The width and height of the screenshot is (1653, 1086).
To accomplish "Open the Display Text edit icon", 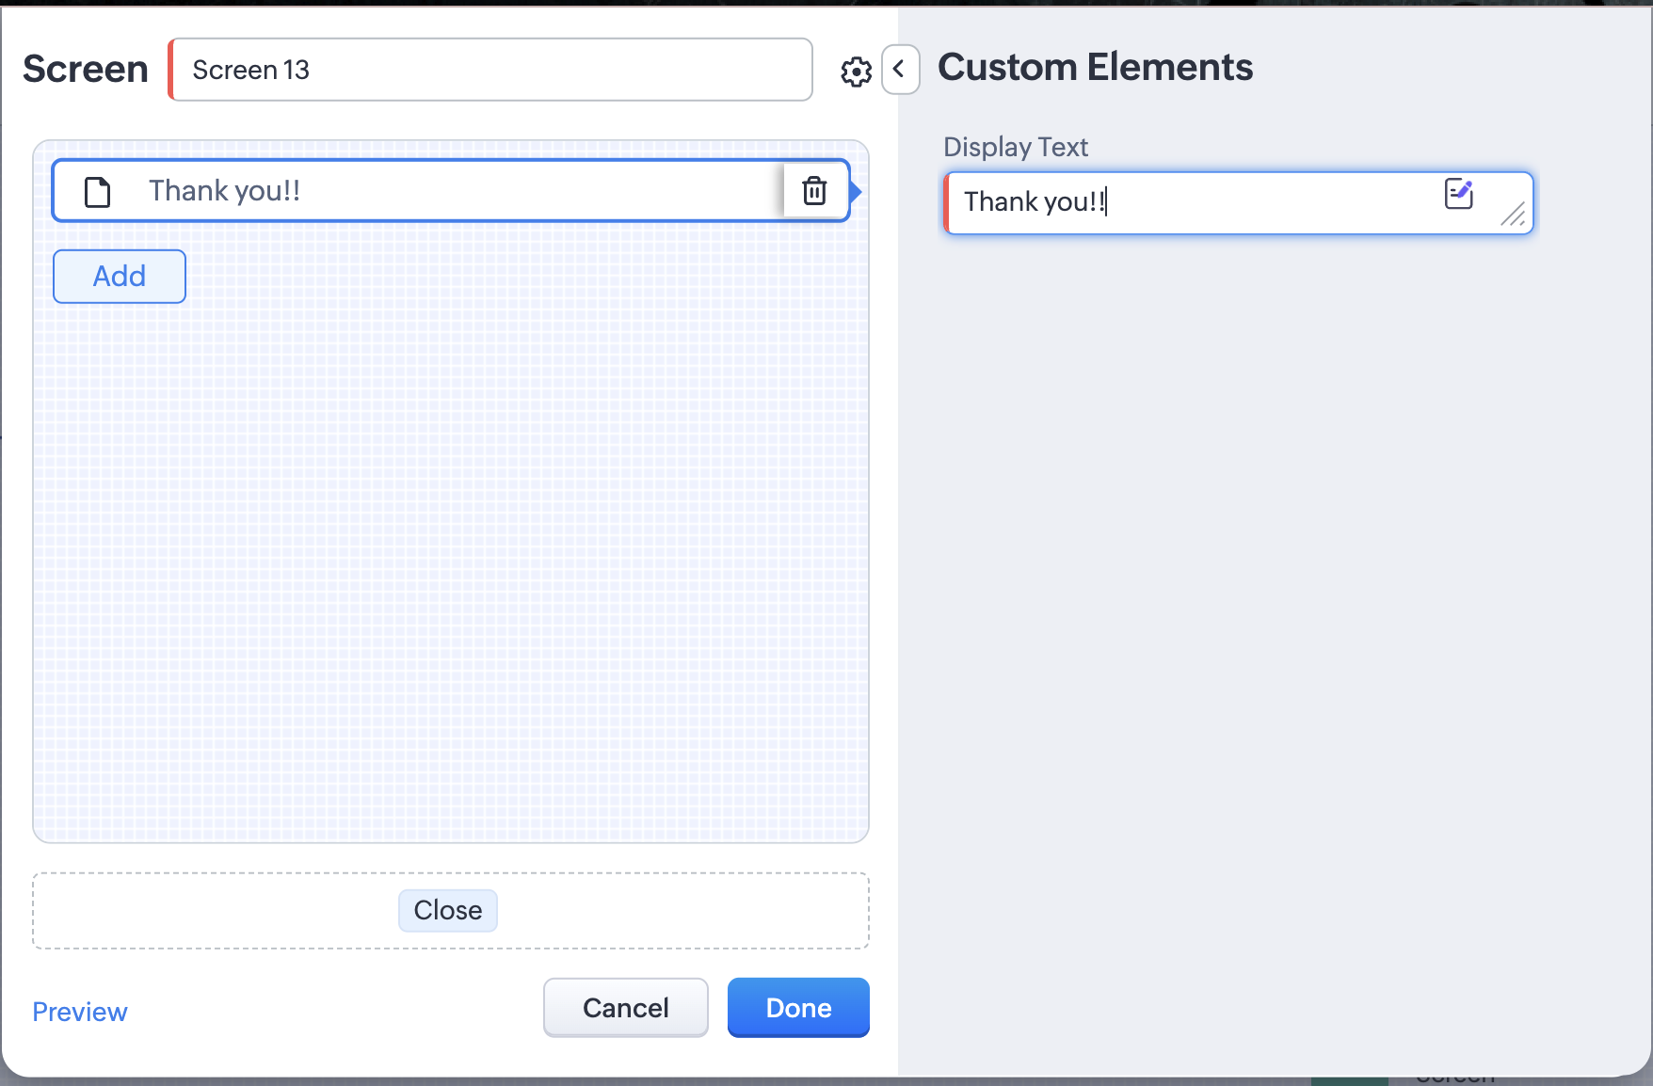I will (x=1458, y=194).
